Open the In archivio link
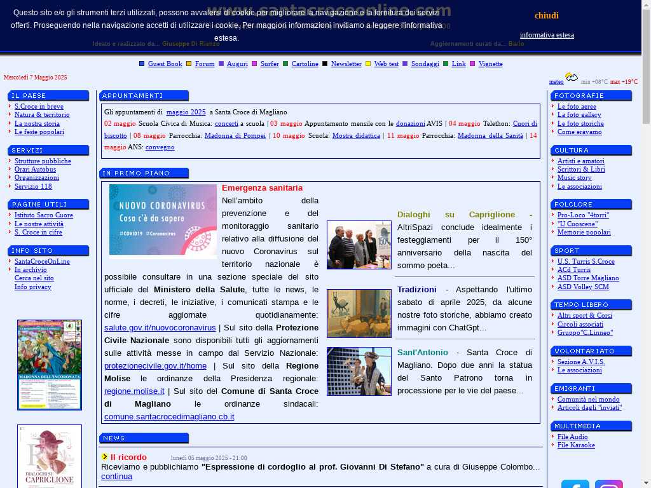Viewport: 651px width, 488px height. pyautogui.click(x=31, y=269)
